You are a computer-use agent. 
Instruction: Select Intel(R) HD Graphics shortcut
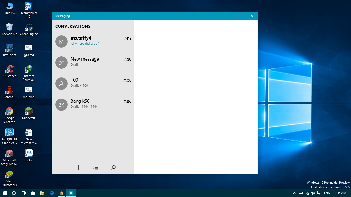coord(10,136)
